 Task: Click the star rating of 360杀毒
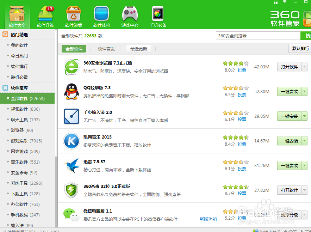[x=236, y=187]
